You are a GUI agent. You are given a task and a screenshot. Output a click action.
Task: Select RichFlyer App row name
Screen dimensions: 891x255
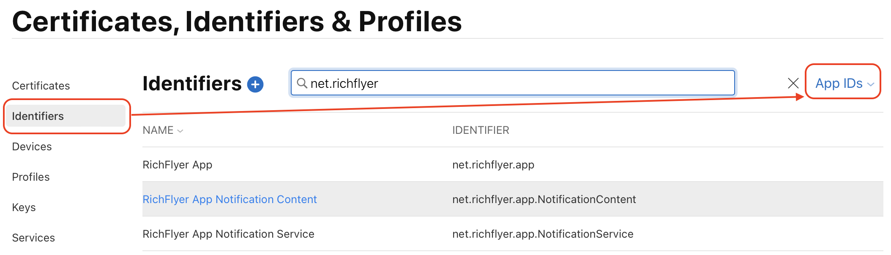pos(177,165)
